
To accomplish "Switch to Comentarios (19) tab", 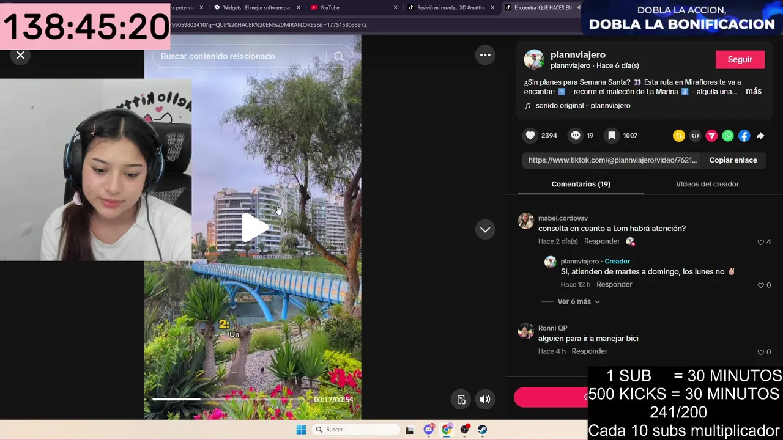I will 581,184.
